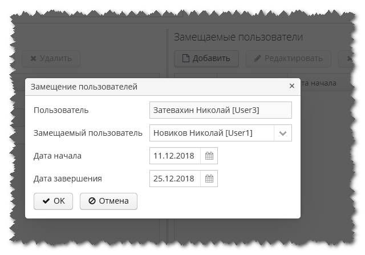Click the Дата завершения field label
This screenshot has height=255, width=365.
[x=68, y=179]
